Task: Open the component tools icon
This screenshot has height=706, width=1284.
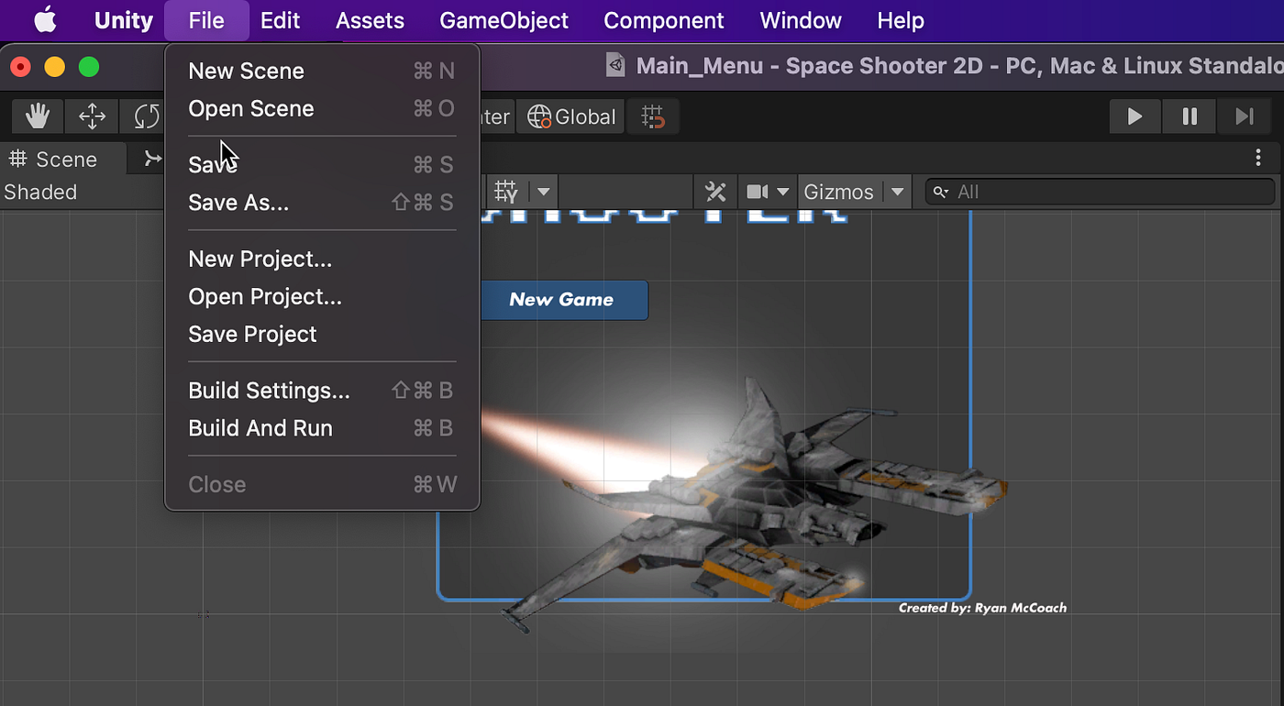Action: [715, 192]
